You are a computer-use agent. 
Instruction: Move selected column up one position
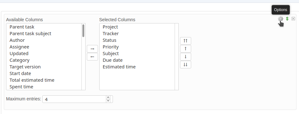coord(185,49)
